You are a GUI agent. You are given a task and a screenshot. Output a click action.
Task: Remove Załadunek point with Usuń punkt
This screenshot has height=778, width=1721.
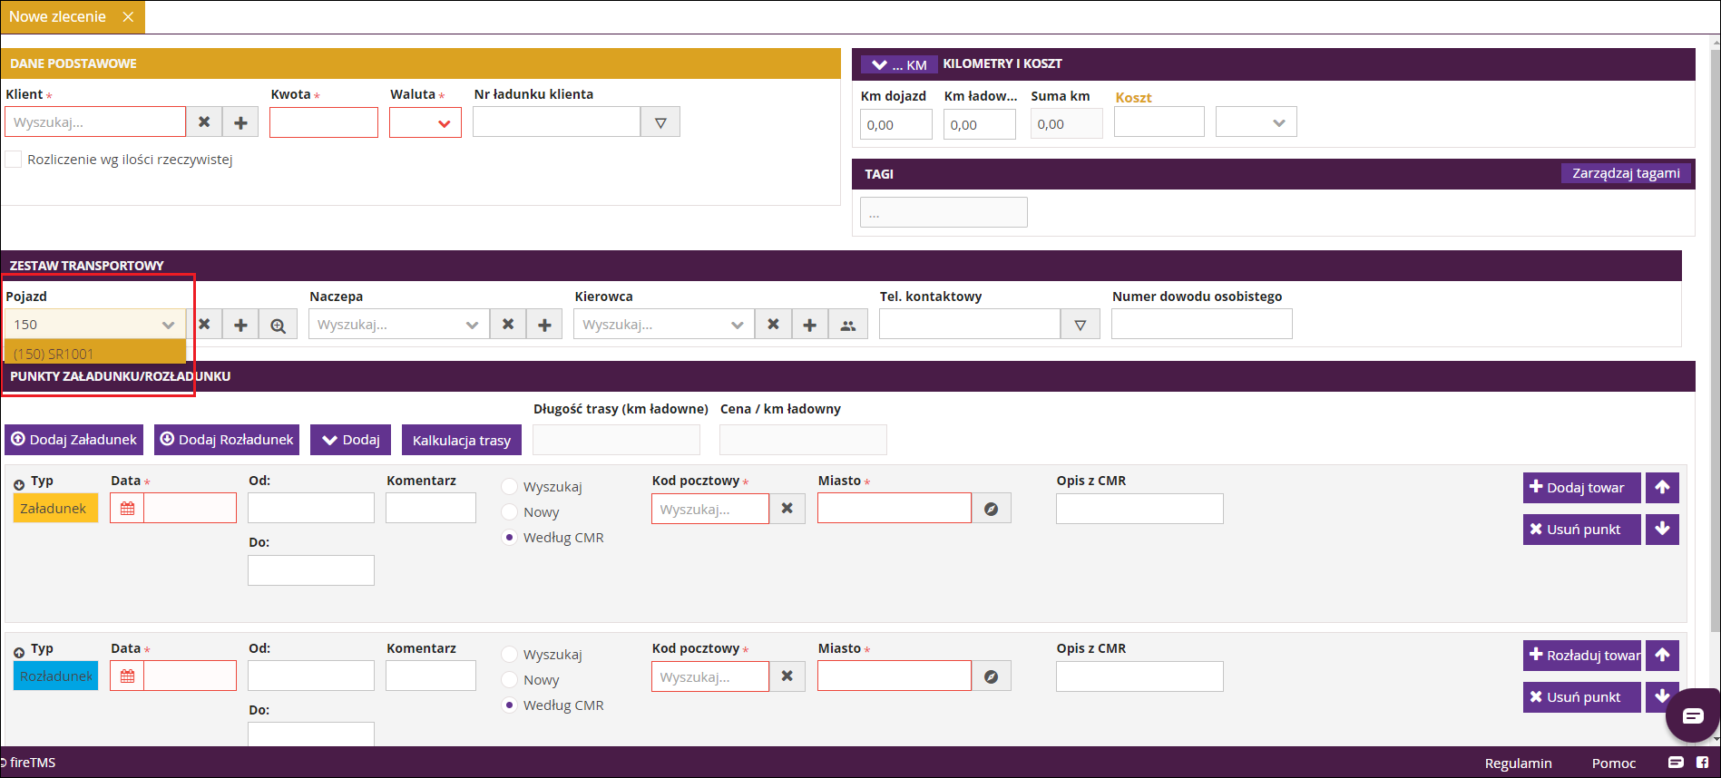pos(1581,530)
